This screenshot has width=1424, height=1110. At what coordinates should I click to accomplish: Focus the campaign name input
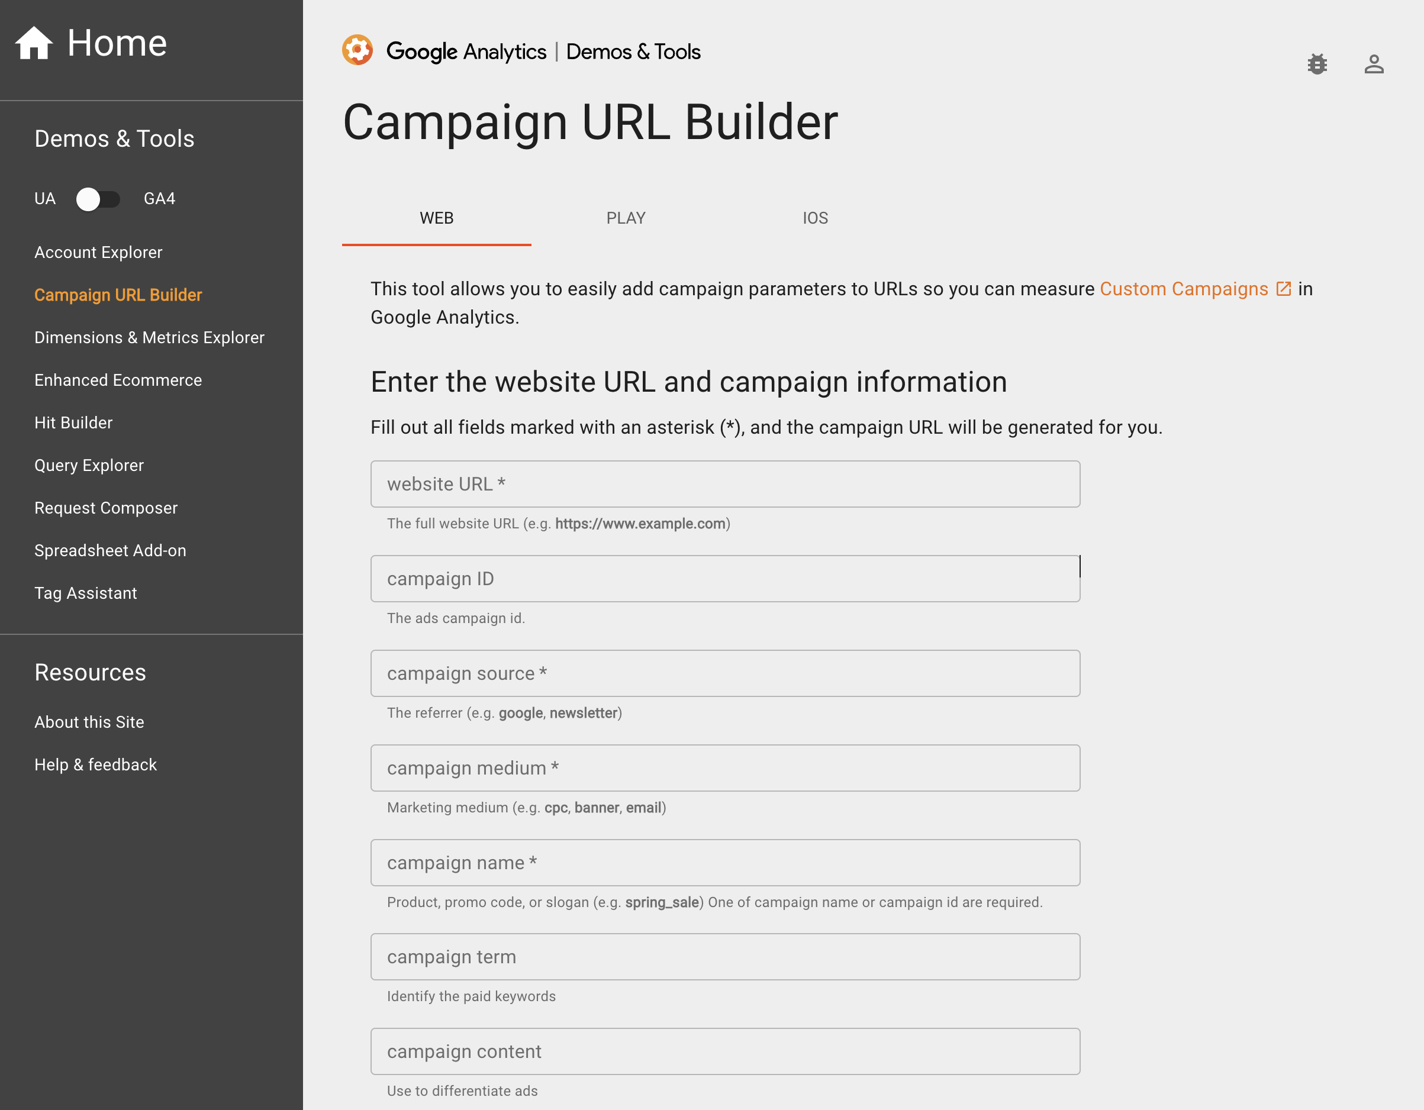(x=725, y=862)
